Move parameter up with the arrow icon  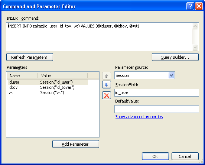coord(107,76)
